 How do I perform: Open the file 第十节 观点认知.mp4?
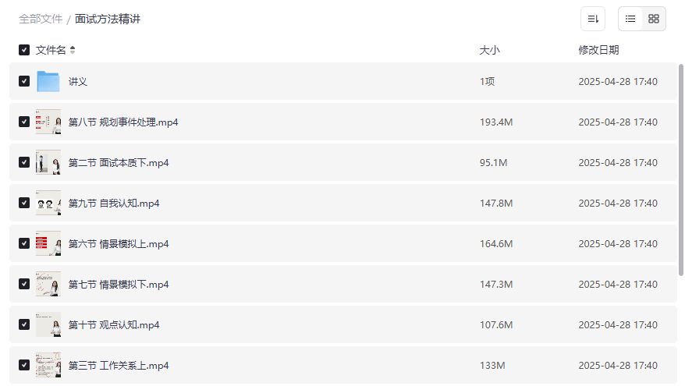point(115,325)
